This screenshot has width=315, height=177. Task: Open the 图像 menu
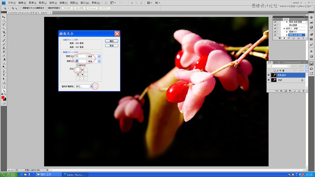32,3
